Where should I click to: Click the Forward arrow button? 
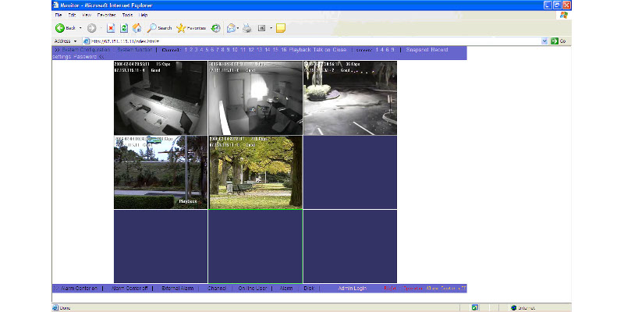91,28
